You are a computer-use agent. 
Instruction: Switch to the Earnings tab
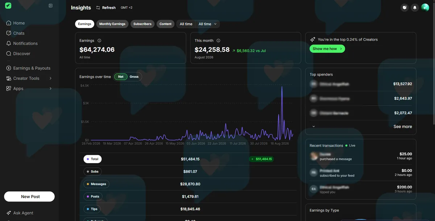click(x=84, y=24)
